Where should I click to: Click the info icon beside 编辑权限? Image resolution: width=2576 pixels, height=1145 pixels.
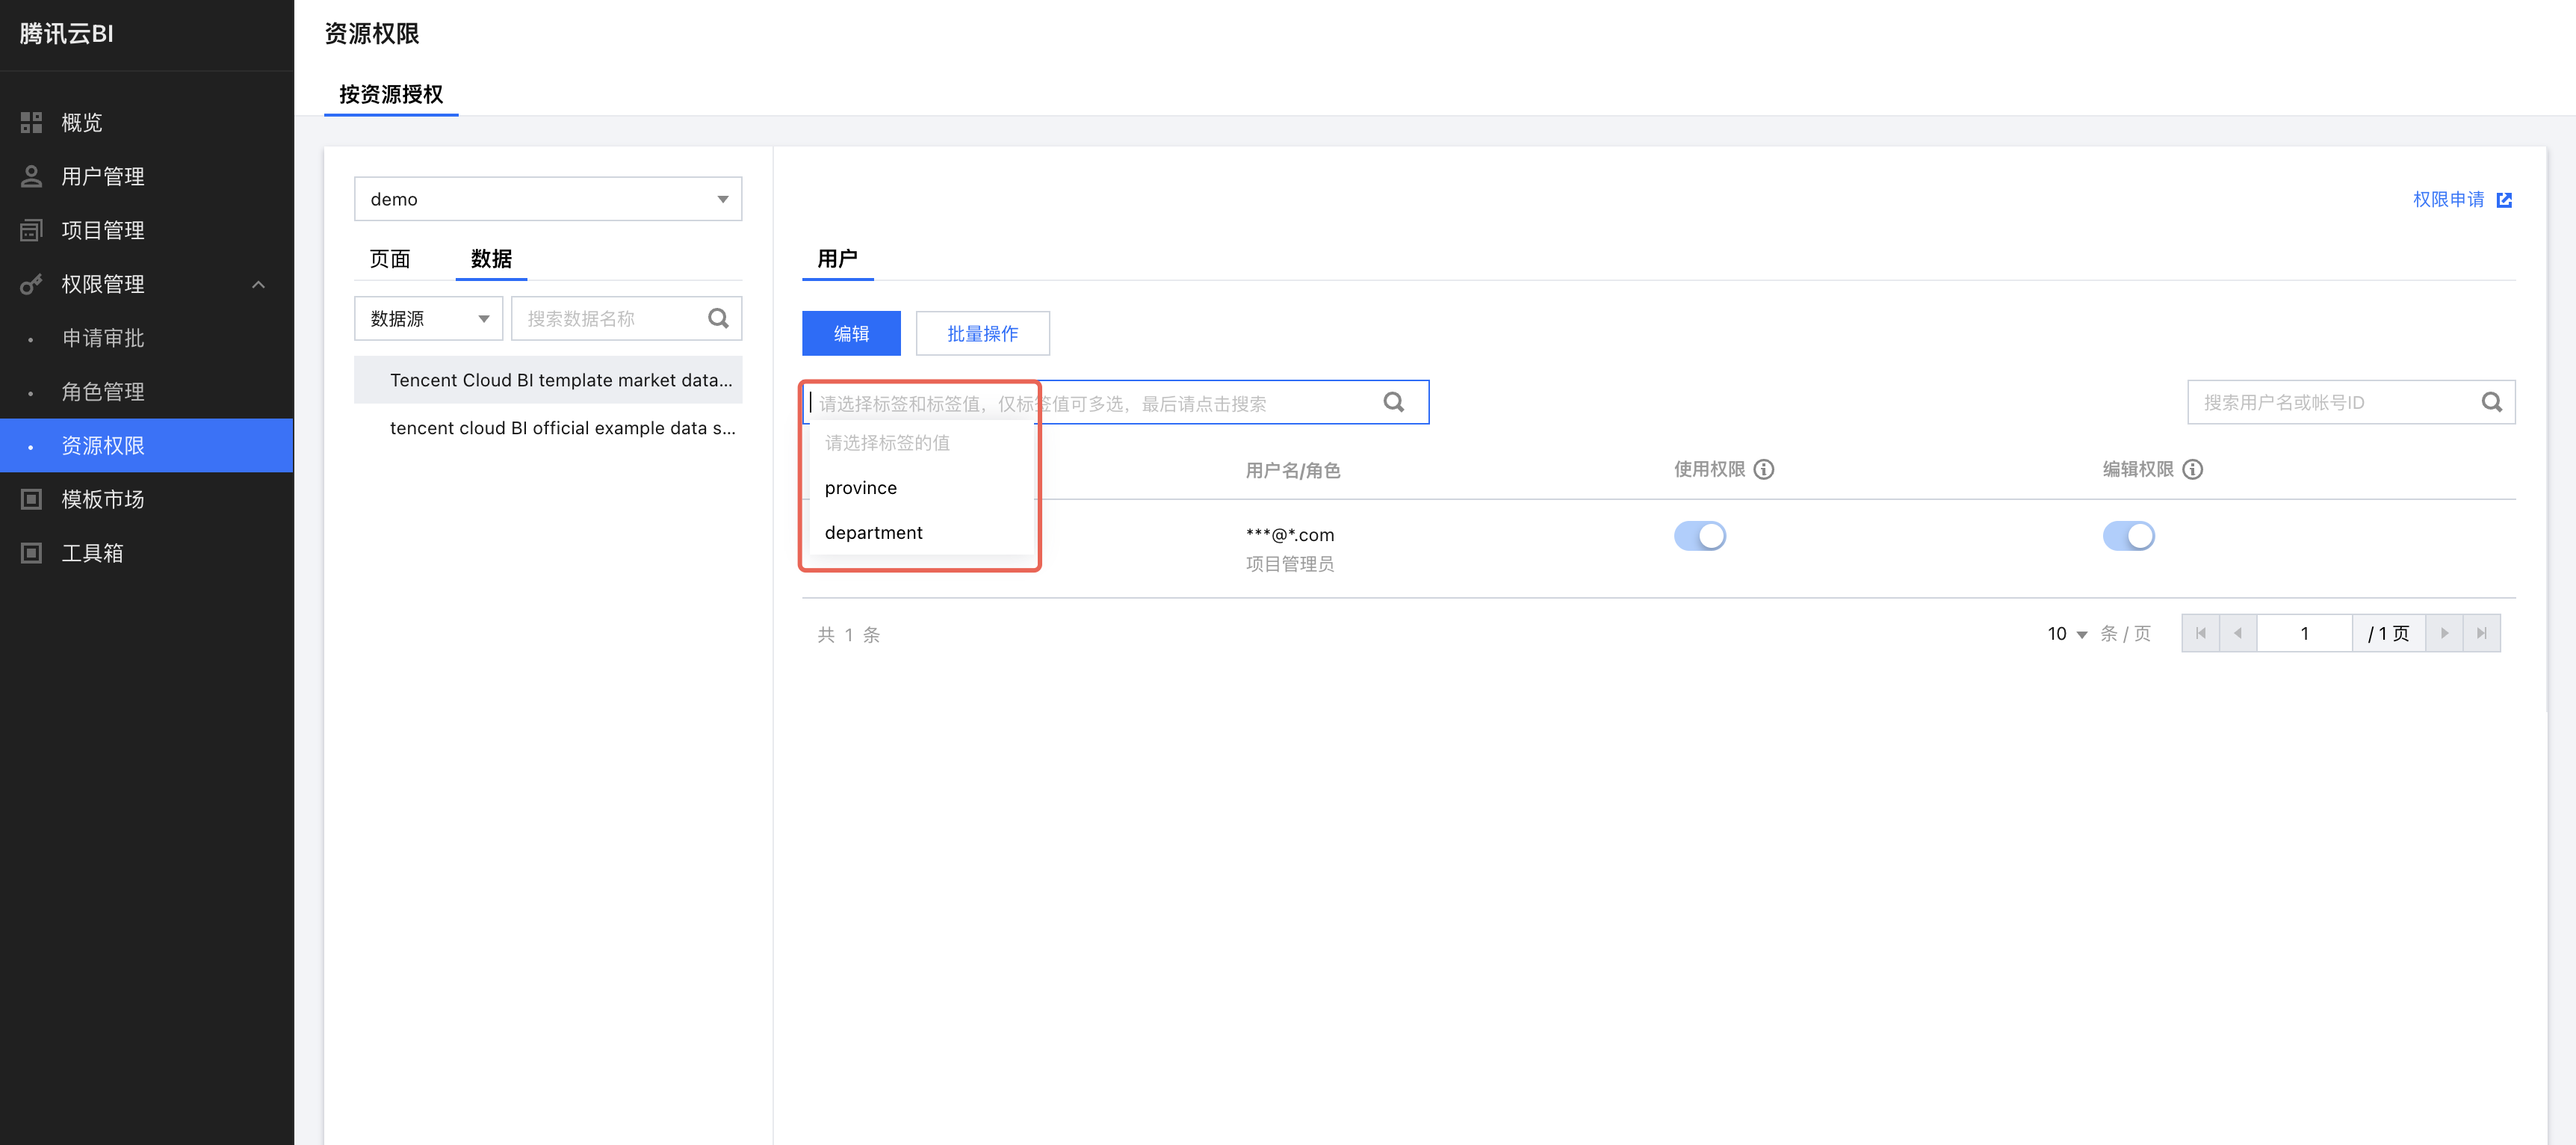coord(2193,469)
